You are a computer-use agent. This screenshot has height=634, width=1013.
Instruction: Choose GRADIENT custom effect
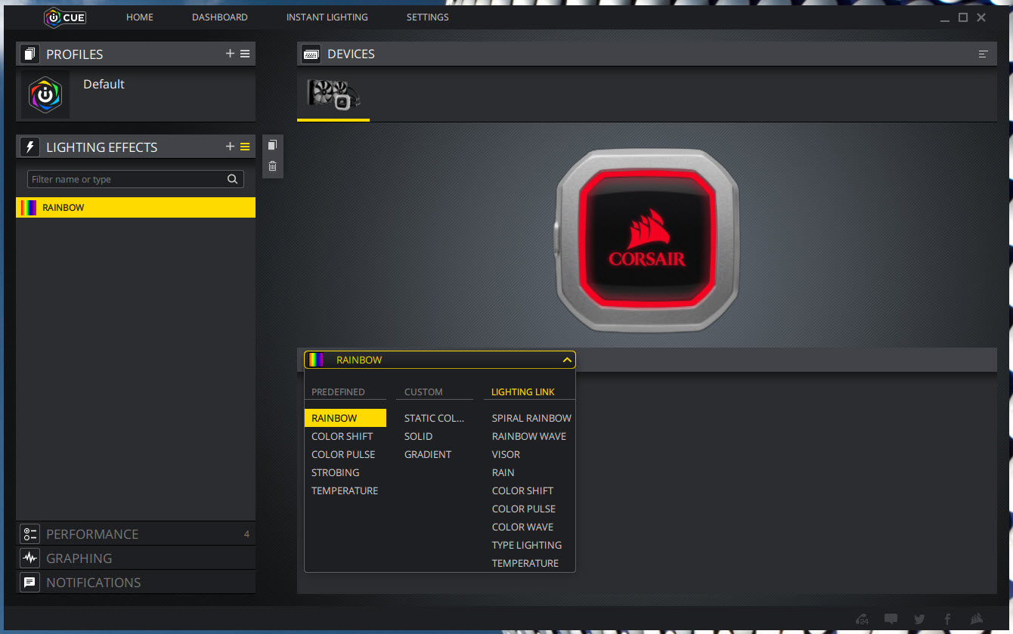tap(428, 454)
